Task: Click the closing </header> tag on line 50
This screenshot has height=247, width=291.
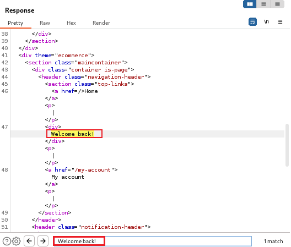Action: [46, 219]
